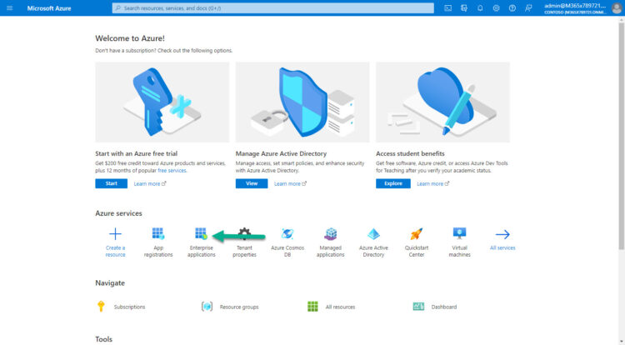Open Enterprise applications service
The image size is (625, 345).
tap(202, 242)
